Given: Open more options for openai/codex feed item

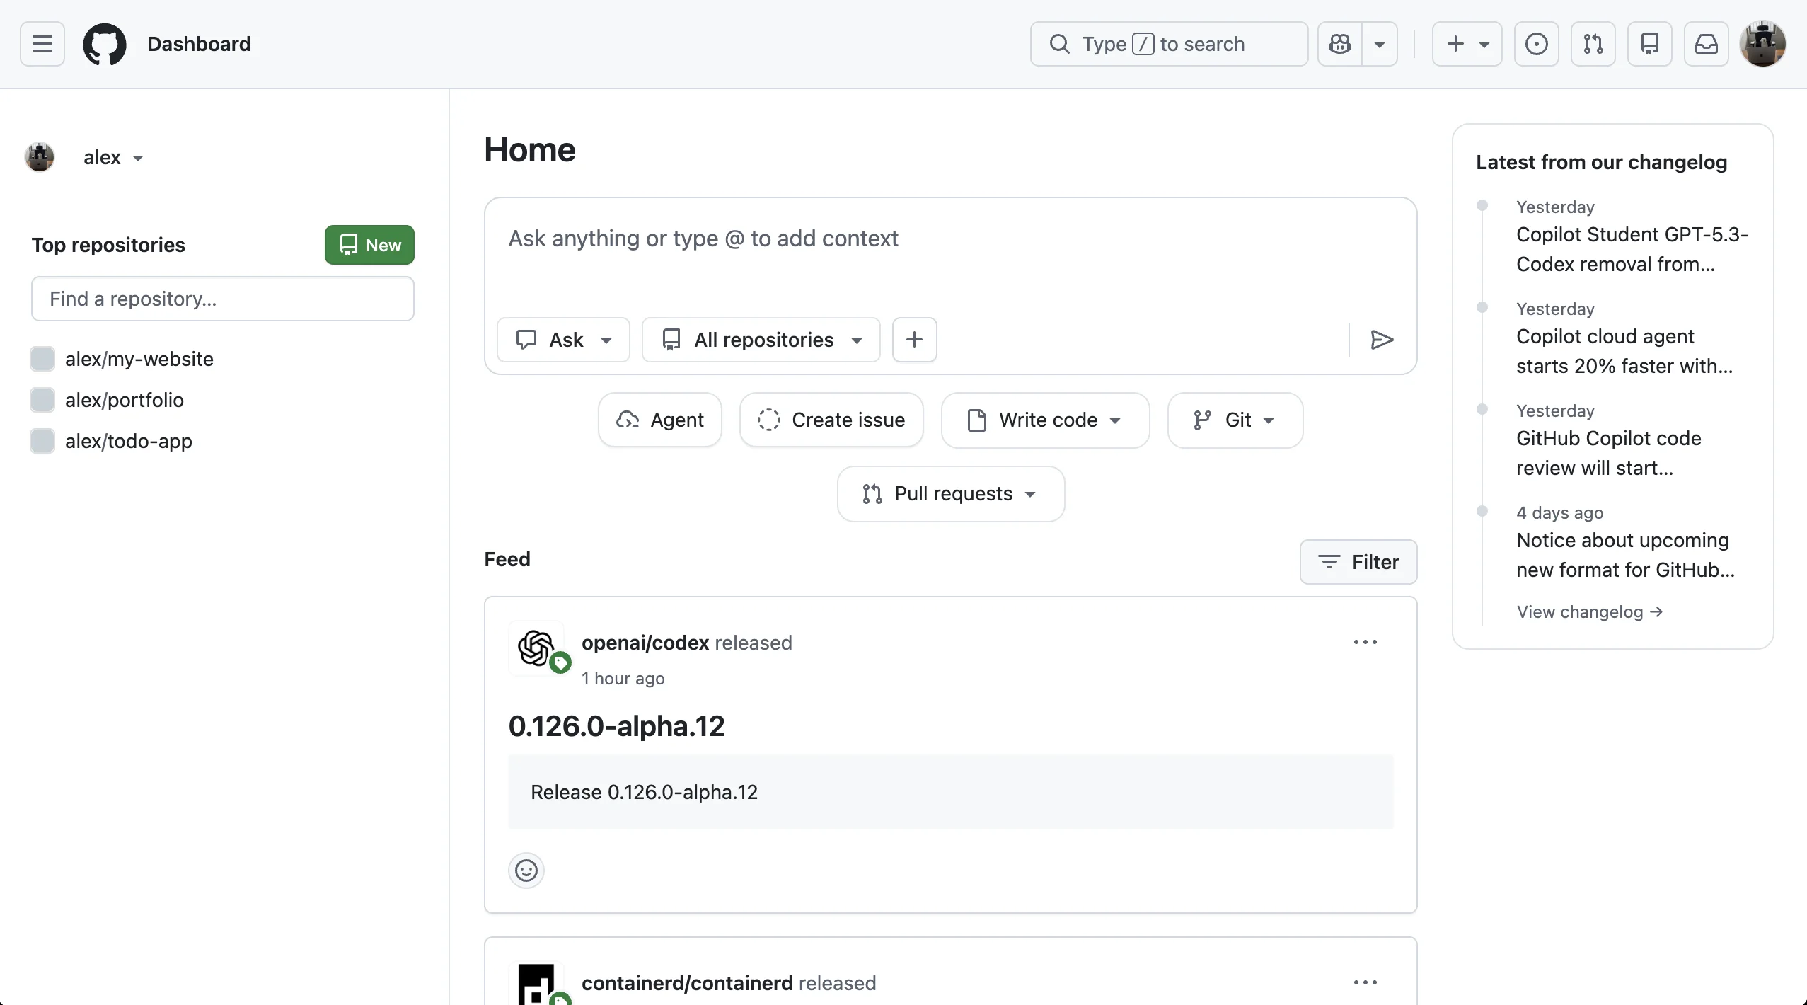Looking at the screenshot, I should pyautogui.click(x=1366, y=642).
